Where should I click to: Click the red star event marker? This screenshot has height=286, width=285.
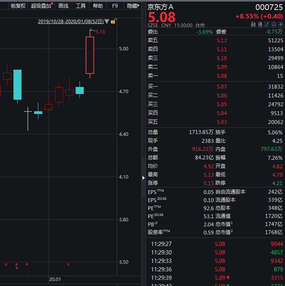pyautogui.click(x=17, y=268)
